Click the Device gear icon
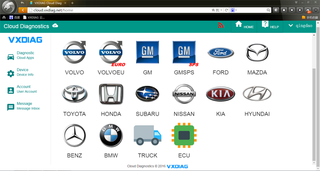This screenshot has height=171, width=320. (11, 74)
